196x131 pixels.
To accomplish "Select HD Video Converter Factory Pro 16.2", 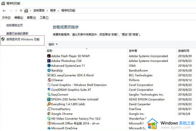I will pos(76,118).
